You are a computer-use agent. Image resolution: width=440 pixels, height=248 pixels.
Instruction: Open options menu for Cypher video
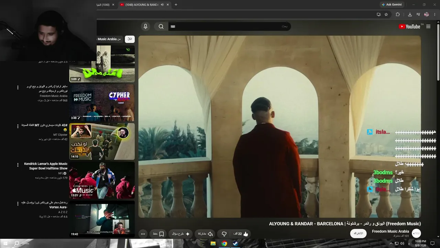18,87
